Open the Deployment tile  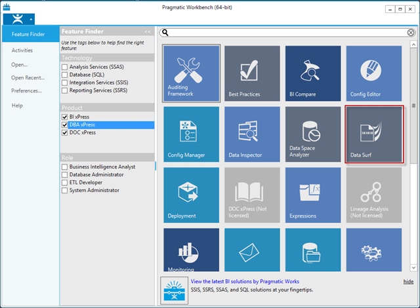tap(191, 195)
